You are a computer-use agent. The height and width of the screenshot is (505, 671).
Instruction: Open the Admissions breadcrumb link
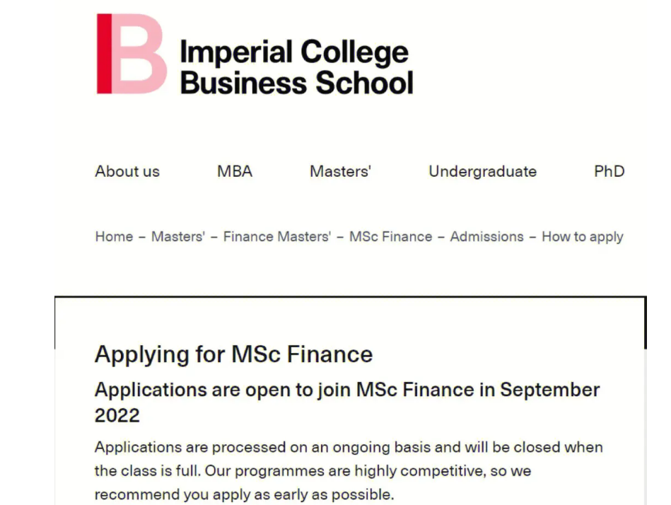pos(487,236)
